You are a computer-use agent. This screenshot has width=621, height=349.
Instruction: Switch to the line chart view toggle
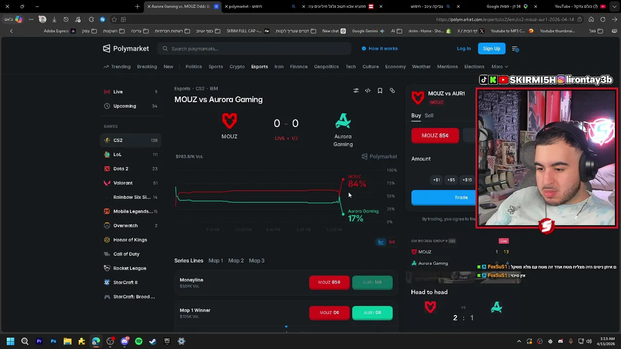(381, 242)
